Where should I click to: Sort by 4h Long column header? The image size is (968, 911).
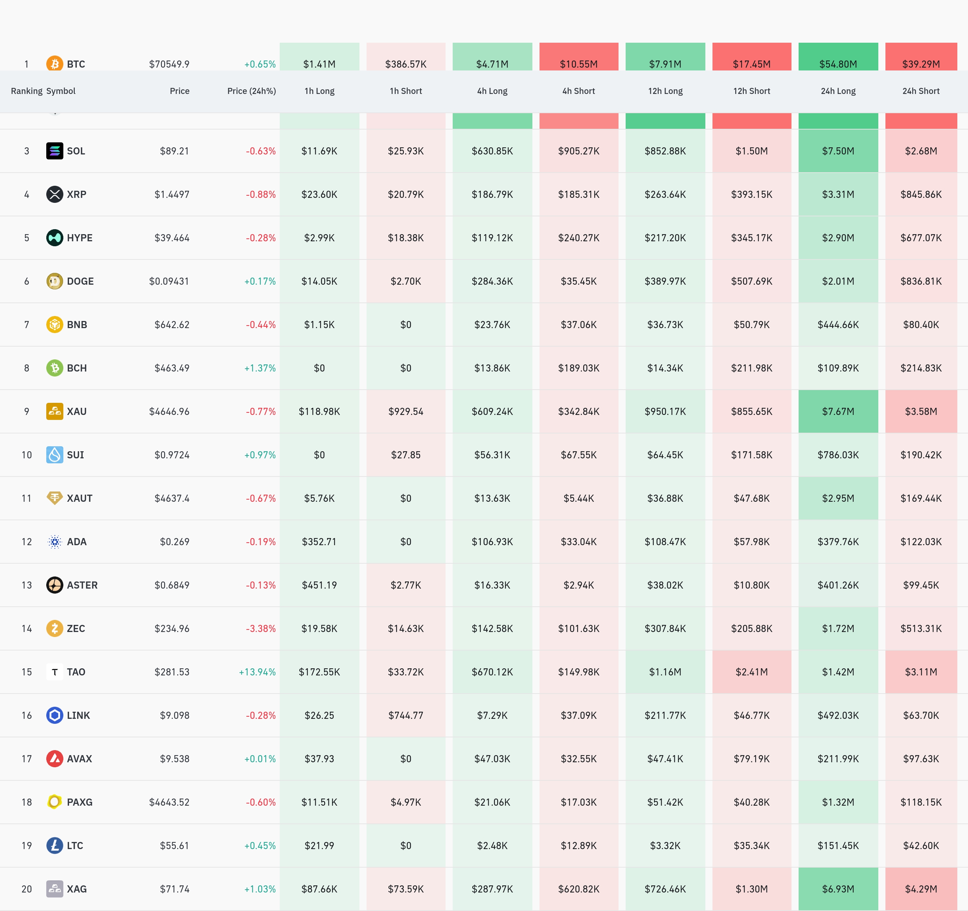tap(492, 91)
